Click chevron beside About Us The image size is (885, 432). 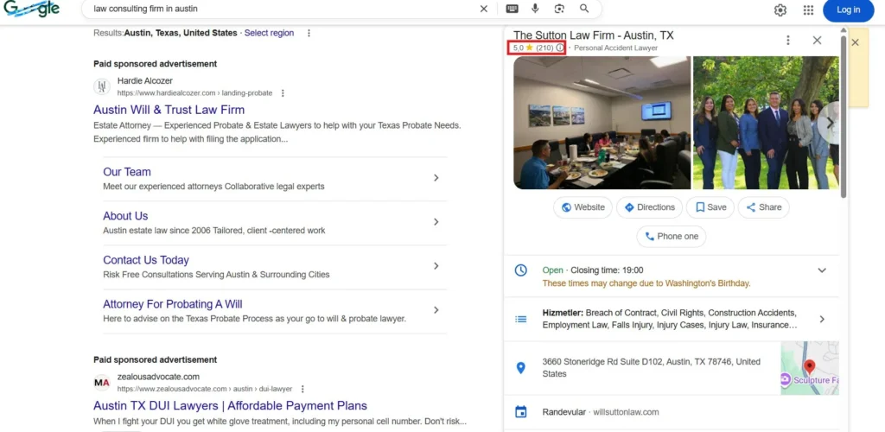pyautogui.click(x=436, y=222)
